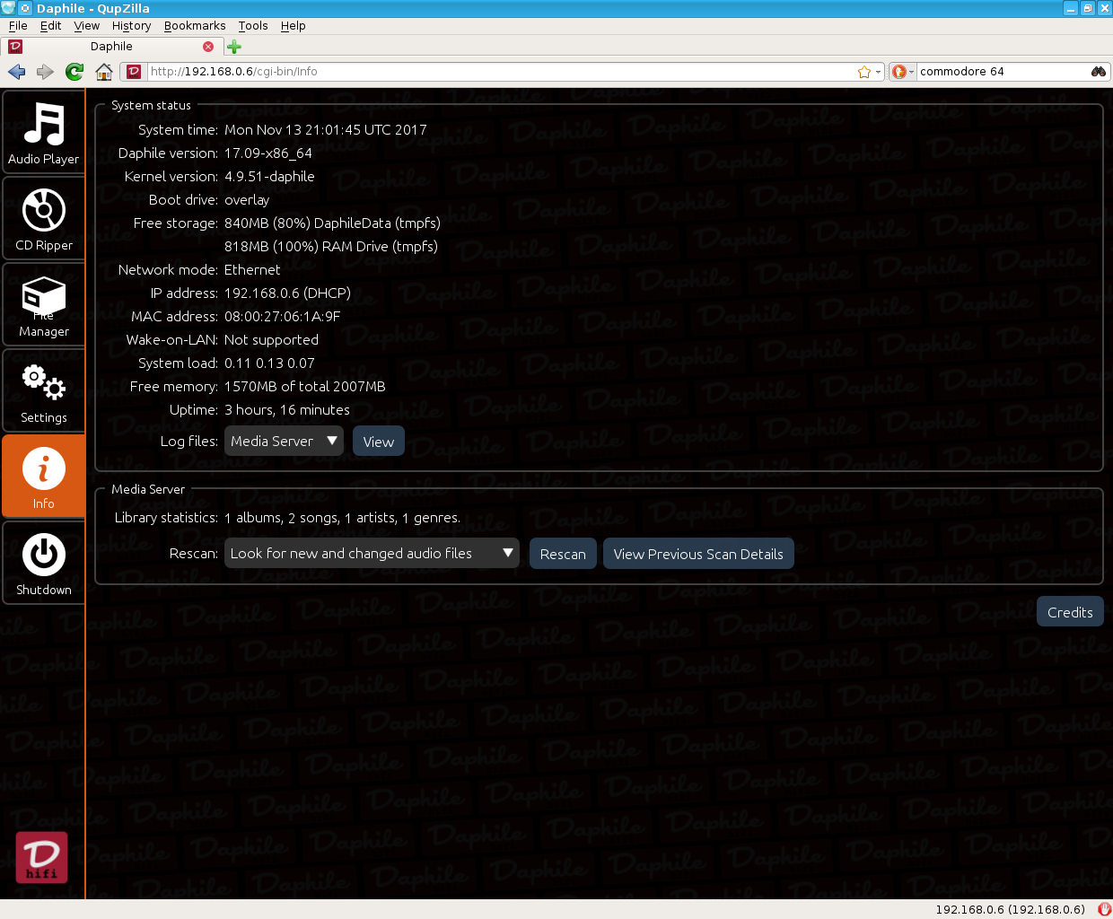Click the Daphile hifi logo
This screenshot has width=1113, height=919.
click(x=41, y=857)
